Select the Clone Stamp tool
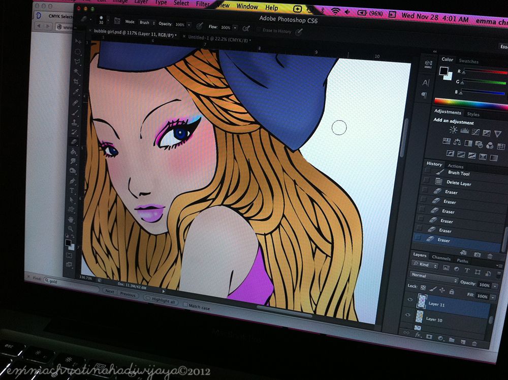The image size is (508, 380). (x=75, y=122)
